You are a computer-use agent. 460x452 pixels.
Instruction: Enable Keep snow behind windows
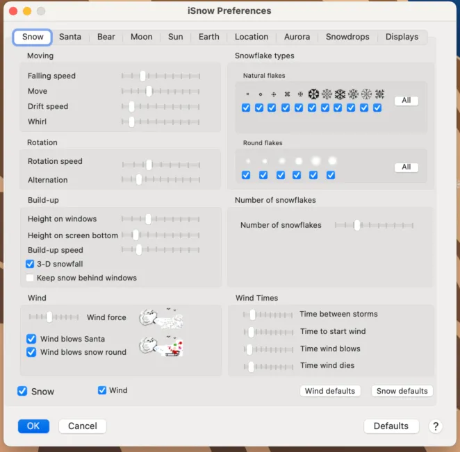pyautogui.click(x=30, y=278)
